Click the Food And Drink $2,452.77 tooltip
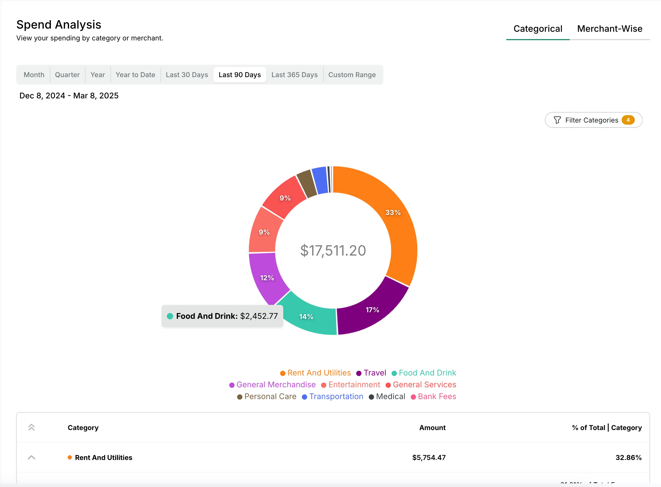 tap(222, 316)
